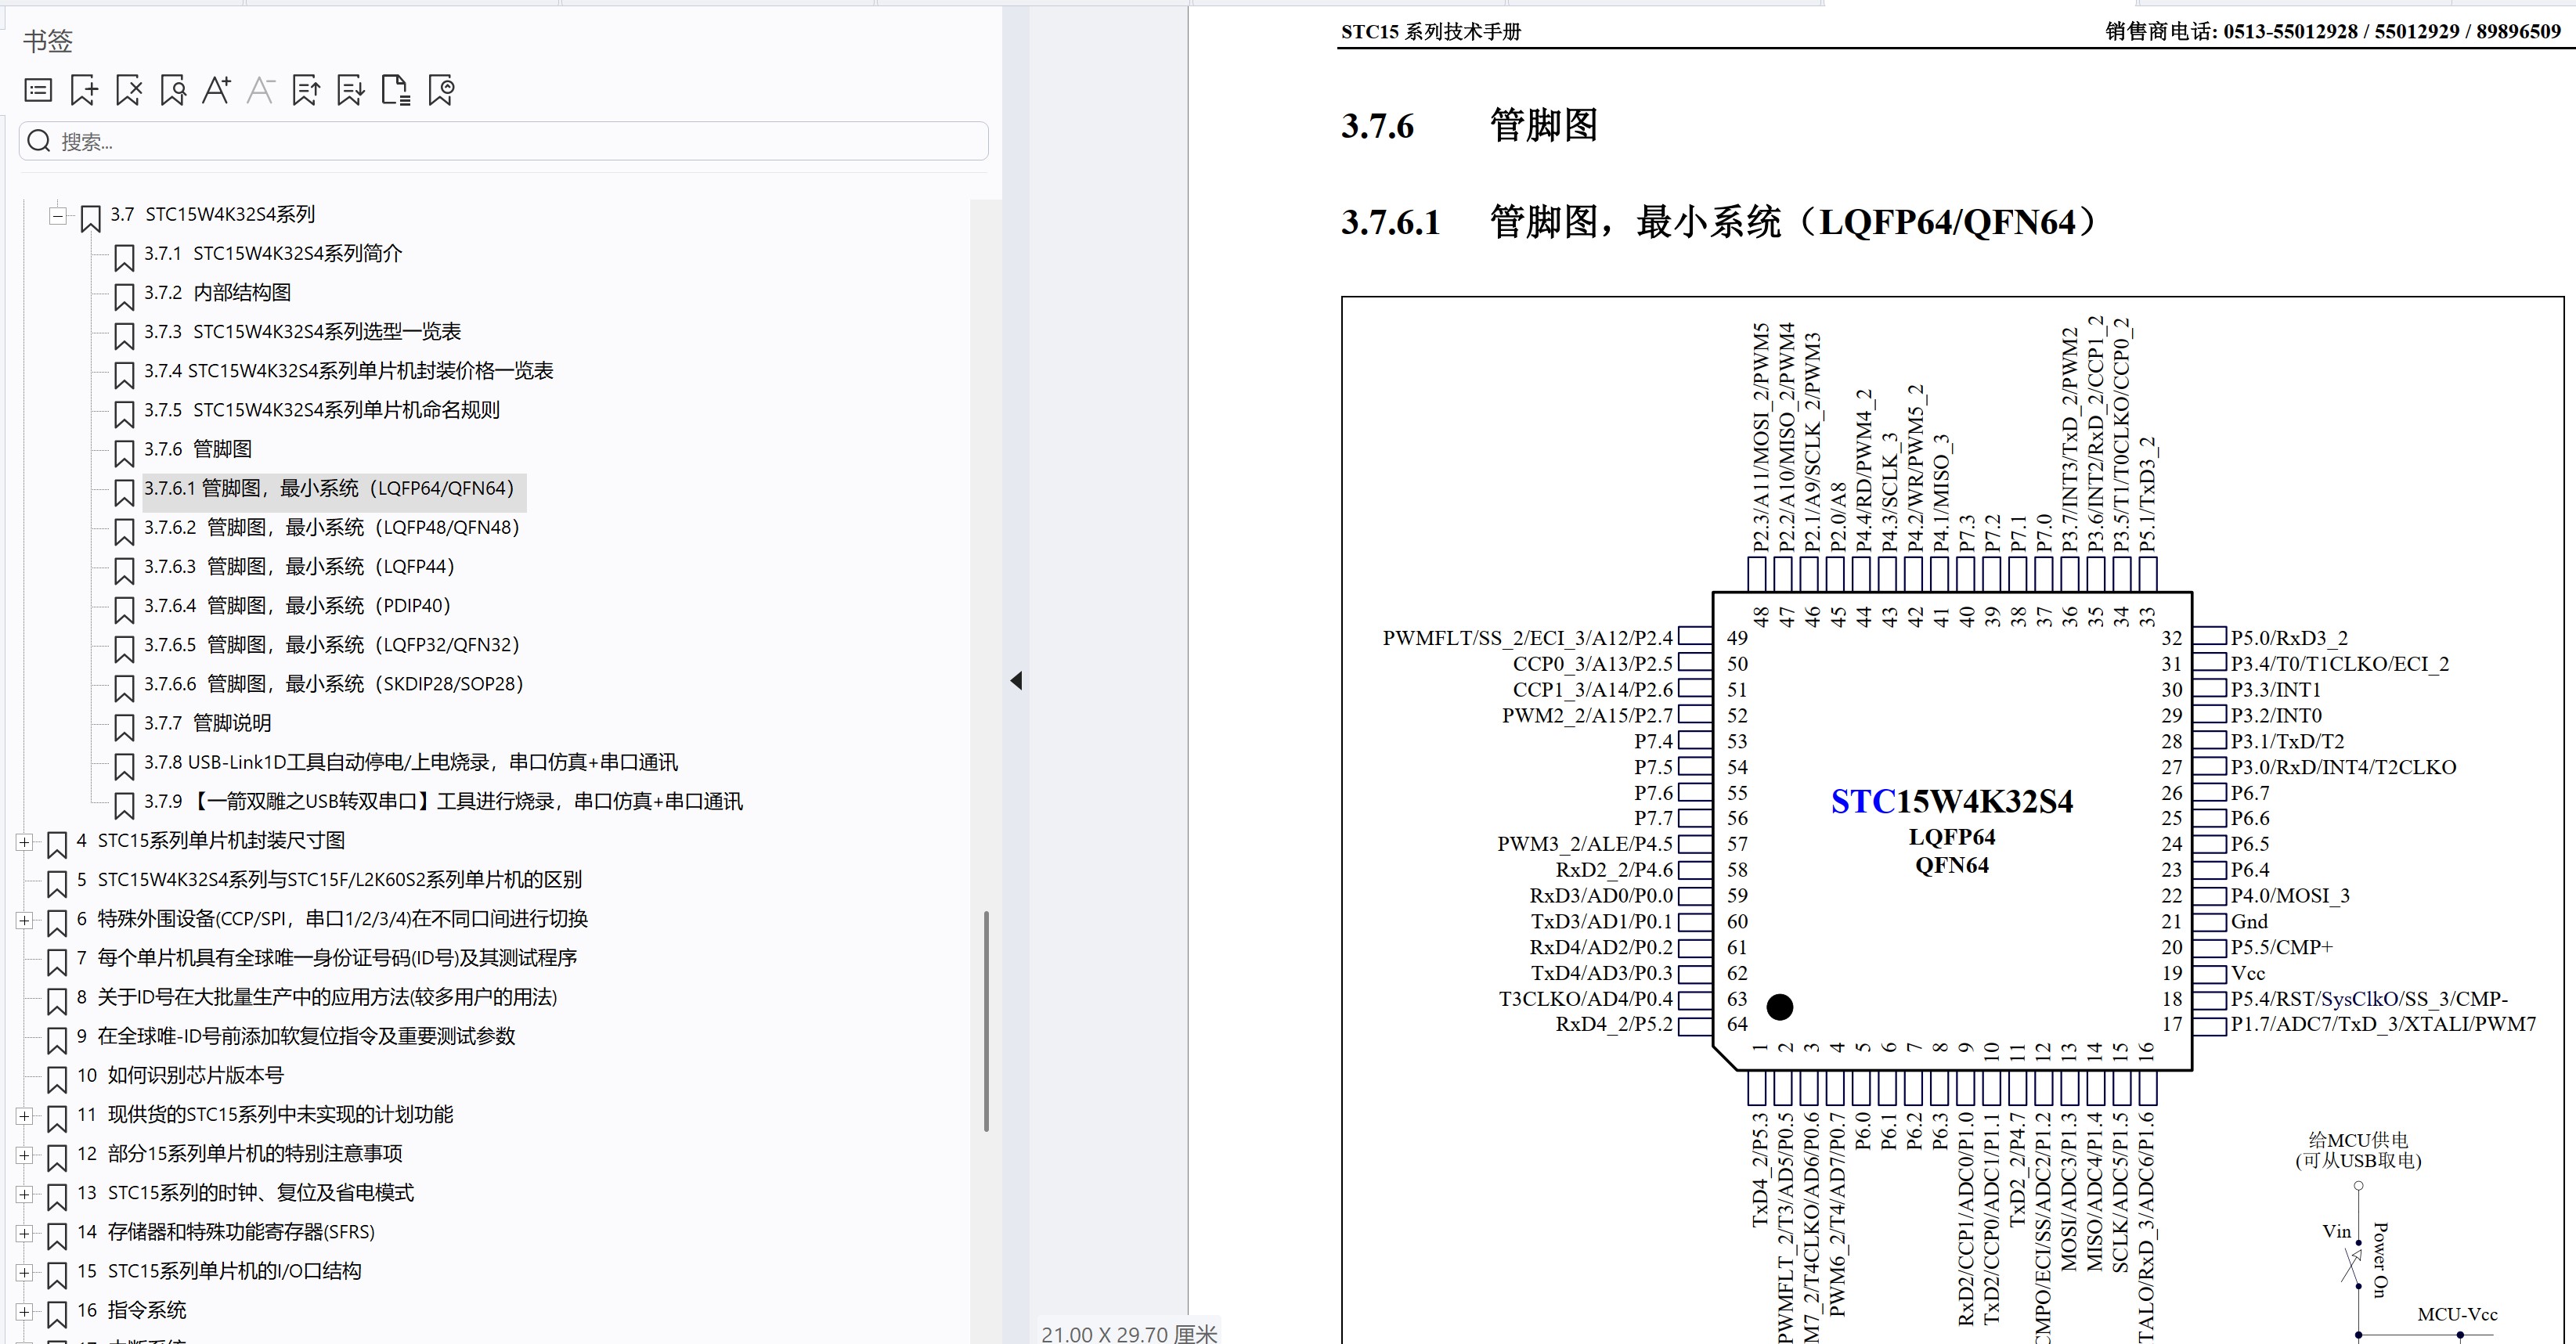Click bookmark icon beside 10 如何识别芯片版本号

coord(57,1080)
